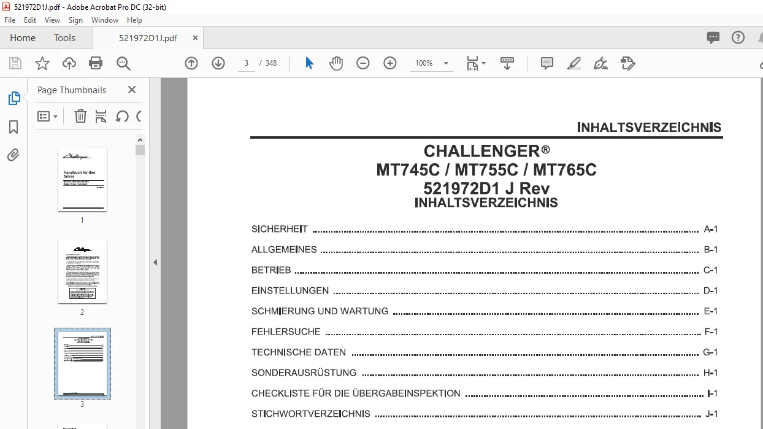Print the document
This screenshot has width=763, height=429.
click(96, 63)
